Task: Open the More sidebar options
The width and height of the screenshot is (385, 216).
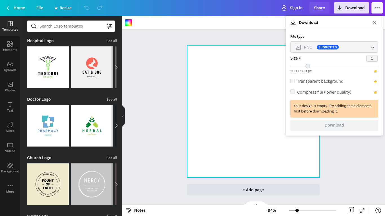Action: pyautogui.click(x=10, y=188)
